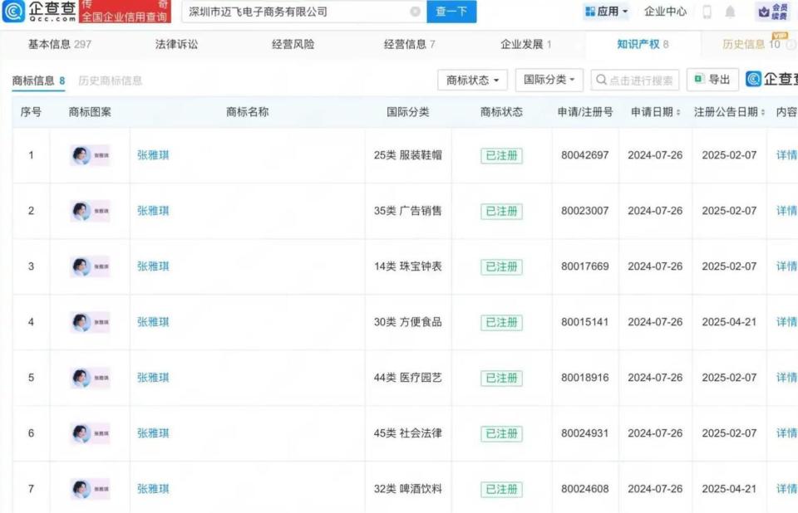Screen dimensions: 798x513
Task: Open the 历史信息 VIP tab
Action: point(751,44)
